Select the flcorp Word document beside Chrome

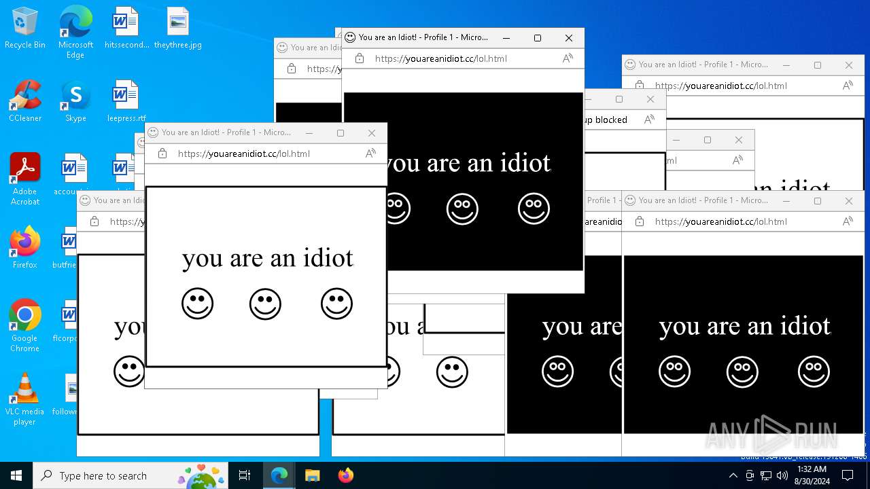pos(67,321)
